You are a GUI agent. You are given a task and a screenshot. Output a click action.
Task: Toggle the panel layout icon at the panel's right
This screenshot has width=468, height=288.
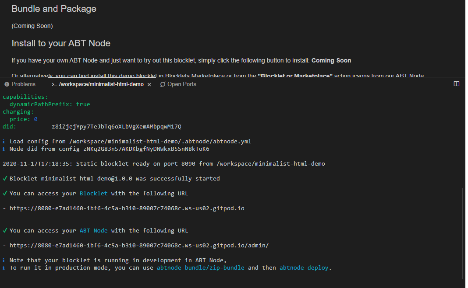[456, 84]
